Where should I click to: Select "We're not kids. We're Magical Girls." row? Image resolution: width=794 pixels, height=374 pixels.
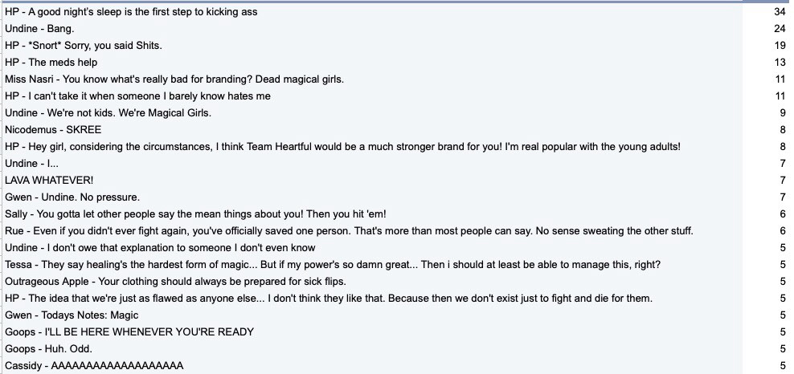pyautogui.click(x=108, y=113)
